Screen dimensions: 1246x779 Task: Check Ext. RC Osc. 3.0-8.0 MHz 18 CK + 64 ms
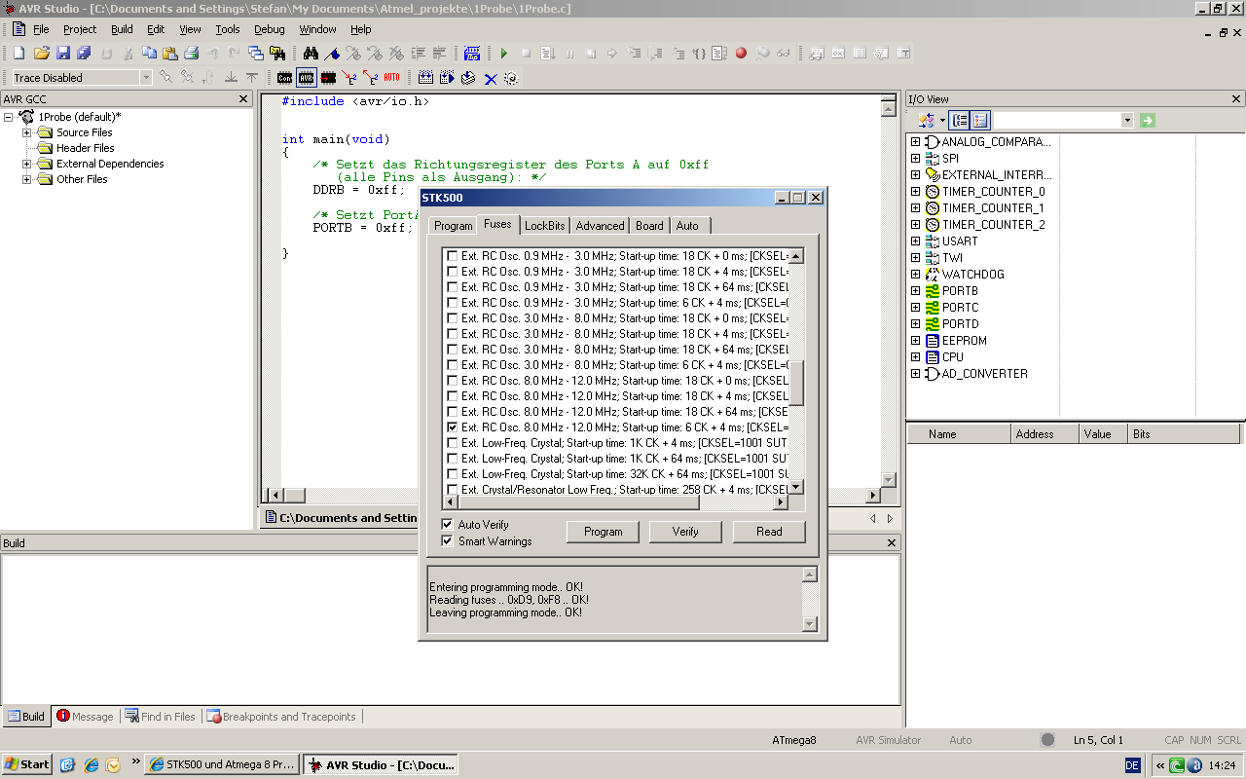[x=452, y=350]
